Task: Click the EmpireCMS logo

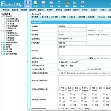Action: click(x=12, y=4)
